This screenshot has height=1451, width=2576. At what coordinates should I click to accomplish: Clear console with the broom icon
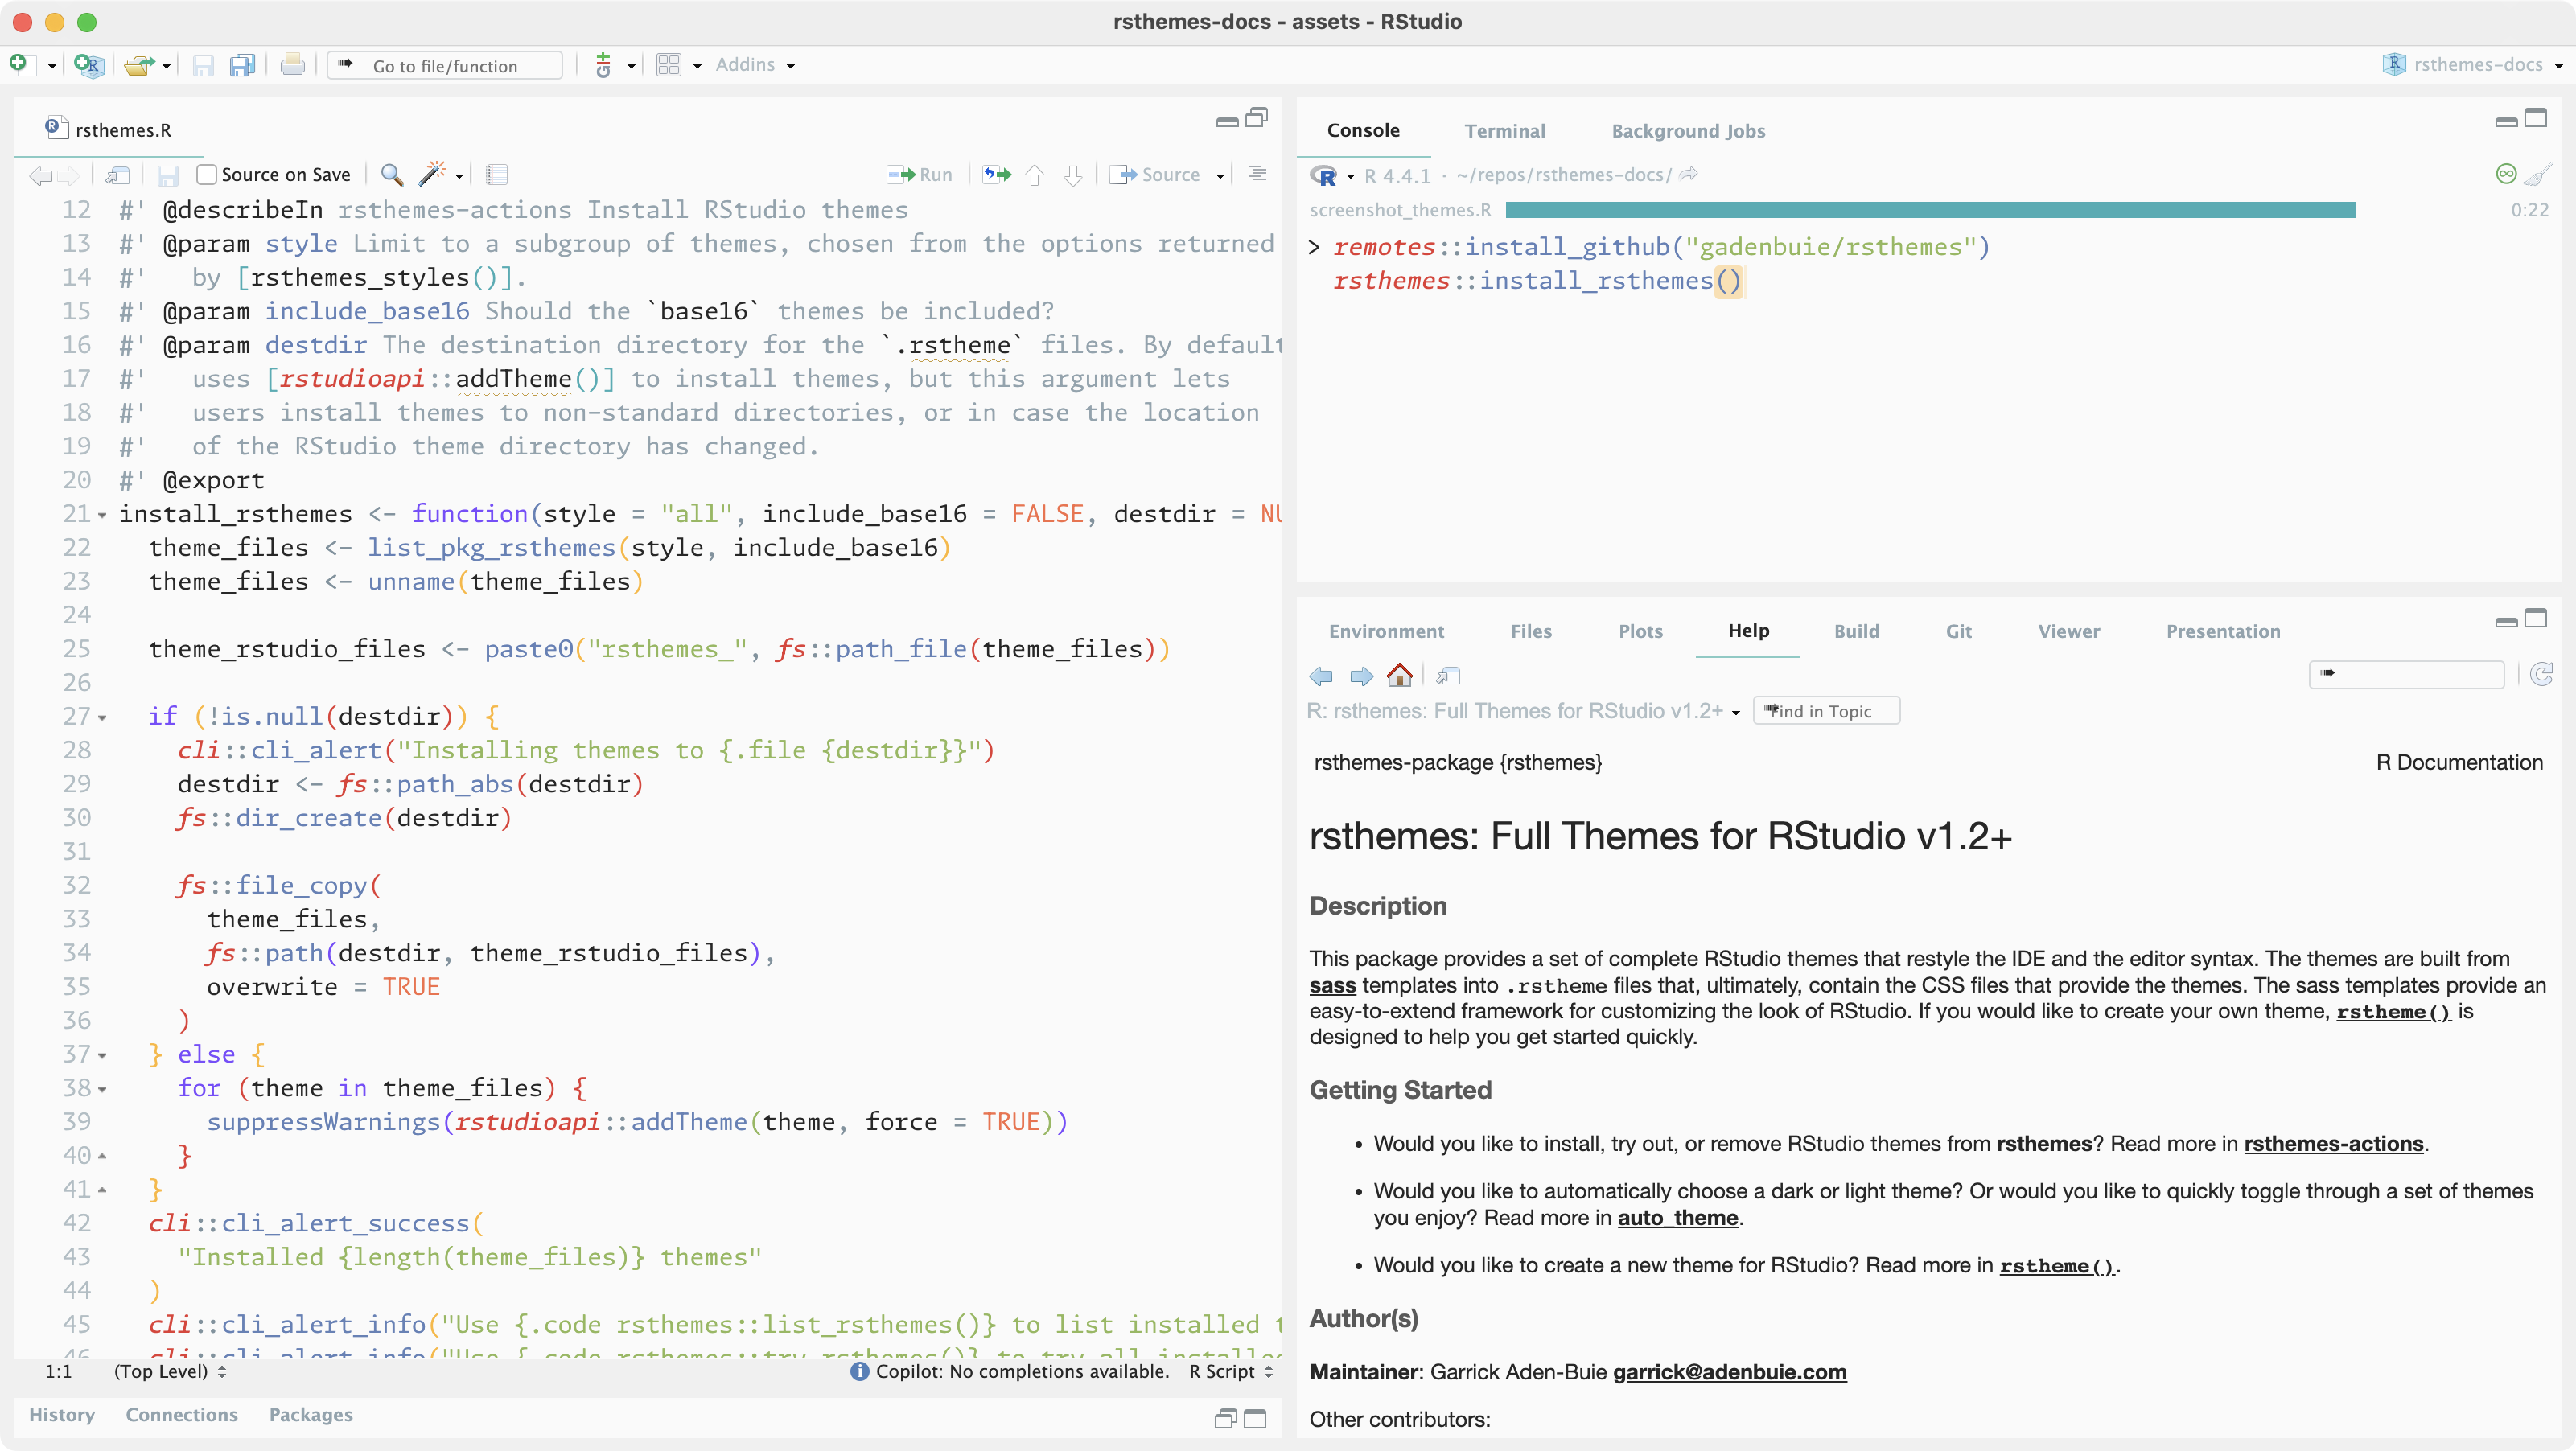[x=2538, y=175]
